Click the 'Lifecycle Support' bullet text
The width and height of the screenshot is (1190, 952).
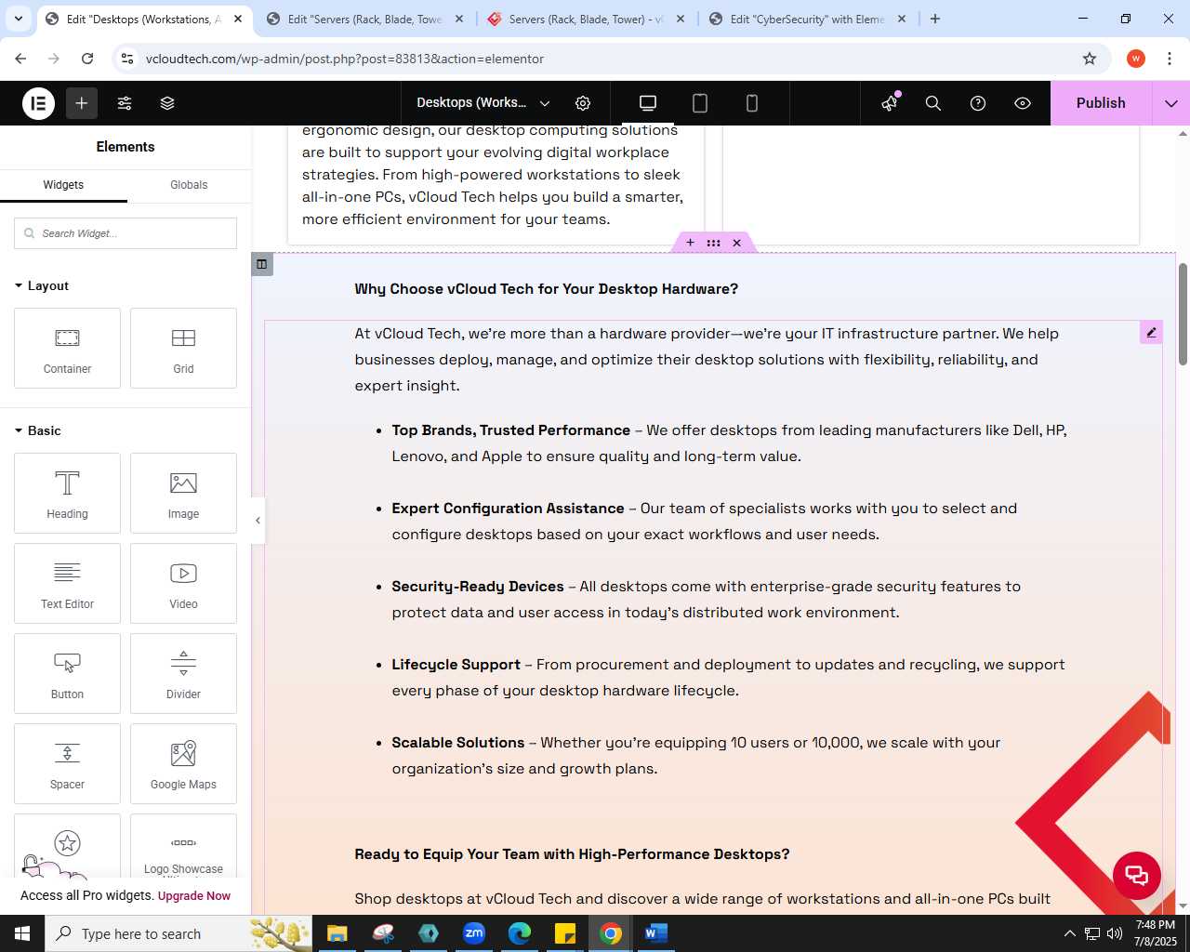click(x=456, y=665)
